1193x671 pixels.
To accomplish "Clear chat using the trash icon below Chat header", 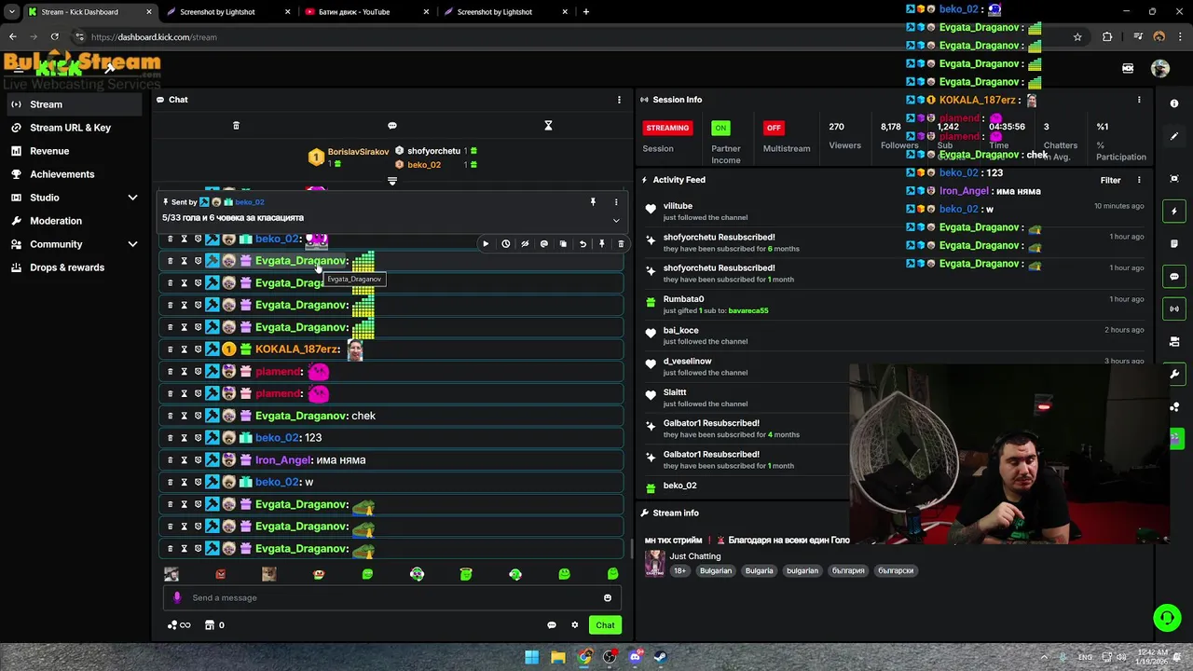I will (x=236, y=126).
